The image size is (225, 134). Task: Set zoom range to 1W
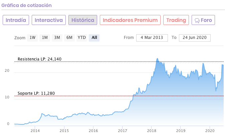pos(32,38)
